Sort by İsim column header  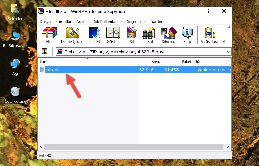pos(88,61)
